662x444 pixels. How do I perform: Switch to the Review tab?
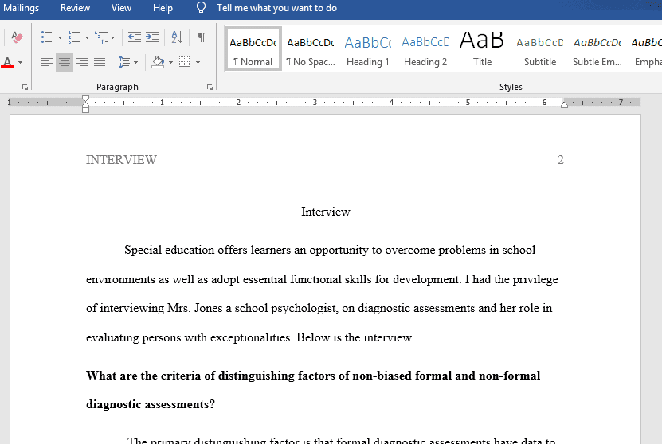click(76, 8)
